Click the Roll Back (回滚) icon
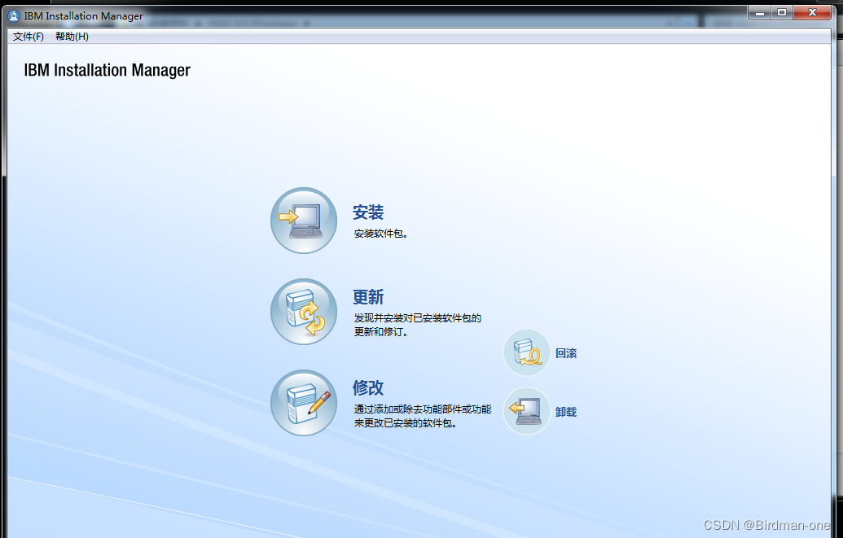 (x=527, y=352)
